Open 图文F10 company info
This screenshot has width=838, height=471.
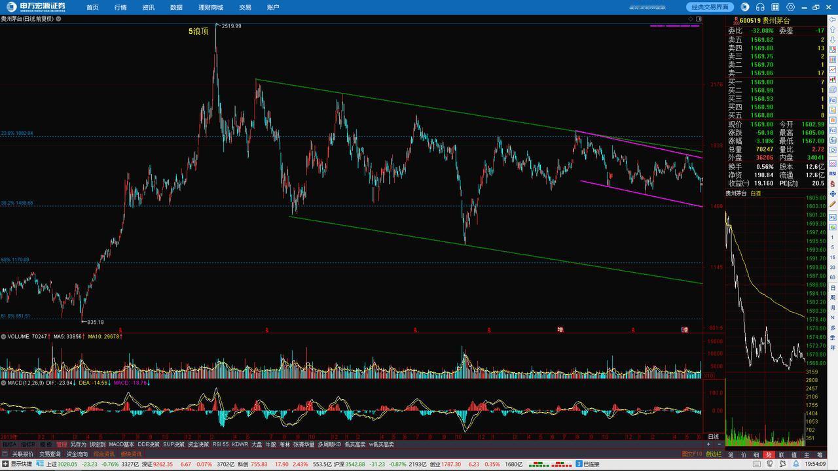pyautogui.click(x=692, y=454)
